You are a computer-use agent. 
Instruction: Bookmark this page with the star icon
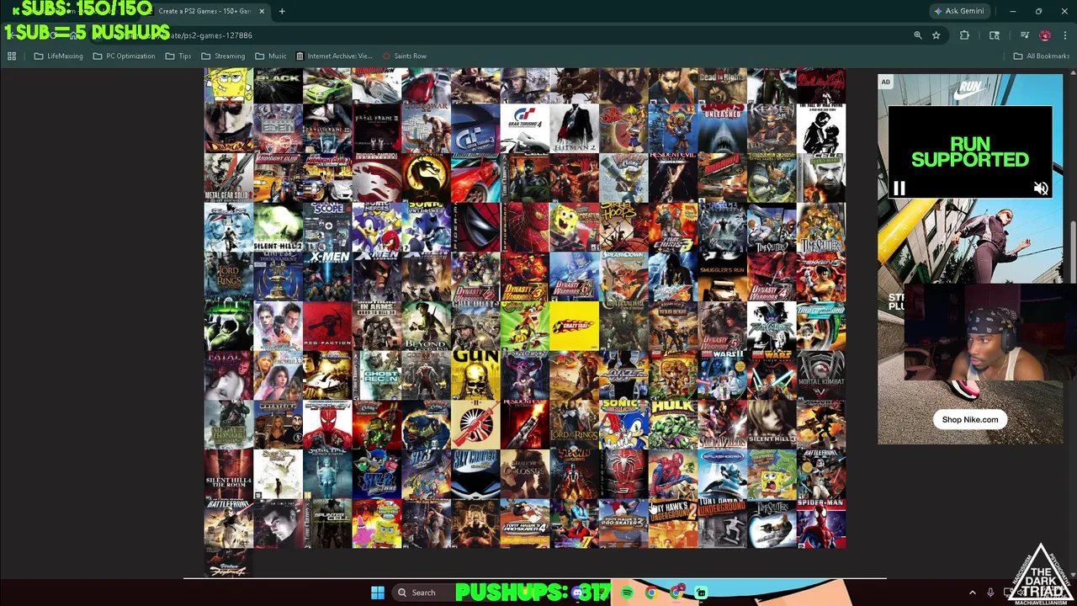pyautogui.click(x=936, y=35)
